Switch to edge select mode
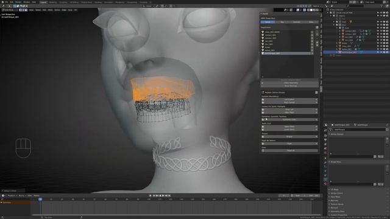This screenshot has width=390, height=219. pyautogui.click(x=23, y=10)
